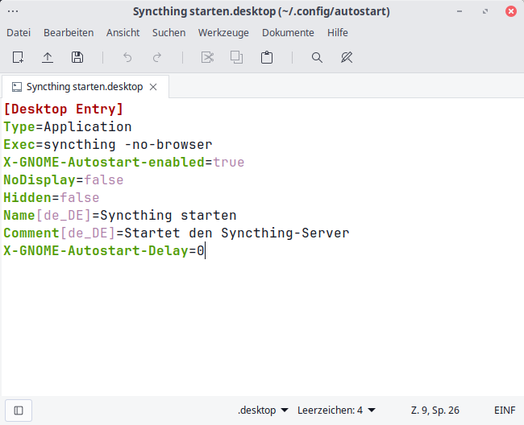The width and height of the screenshot is (524, 425).
Task: Open the window menu with three dots
Action: [x=13, y=11]
